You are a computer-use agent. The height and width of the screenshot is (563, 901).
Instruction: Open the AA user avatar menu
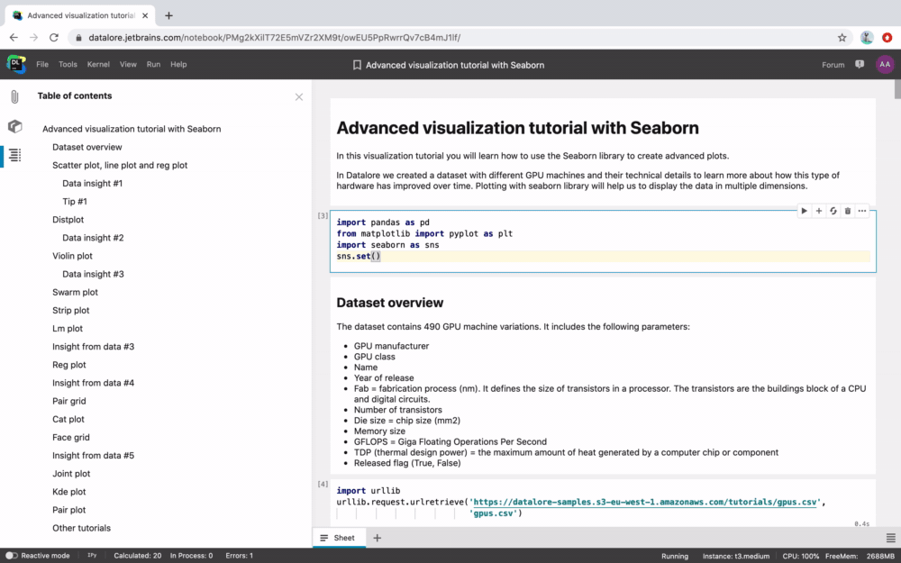tap(885, 64)
